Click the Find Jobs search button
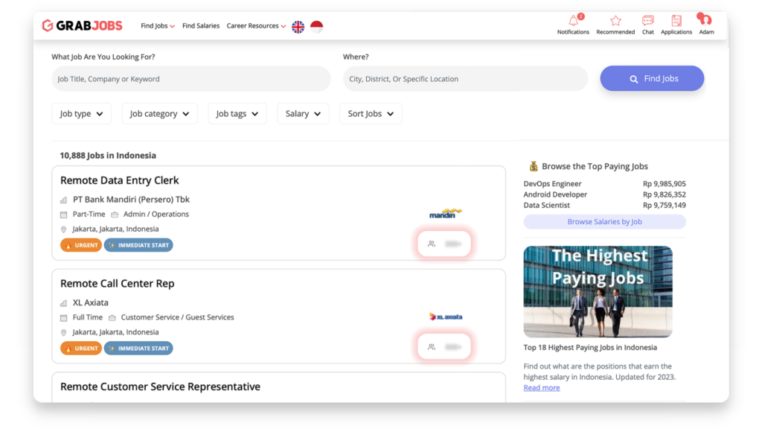 (652, 78)
